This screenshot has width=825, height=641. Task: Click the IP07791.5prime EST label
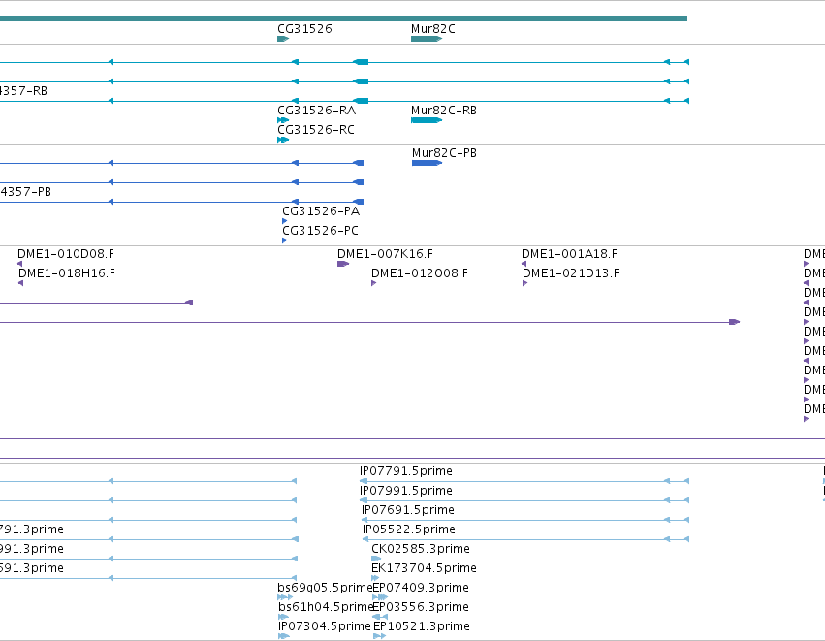pos(405,471)
